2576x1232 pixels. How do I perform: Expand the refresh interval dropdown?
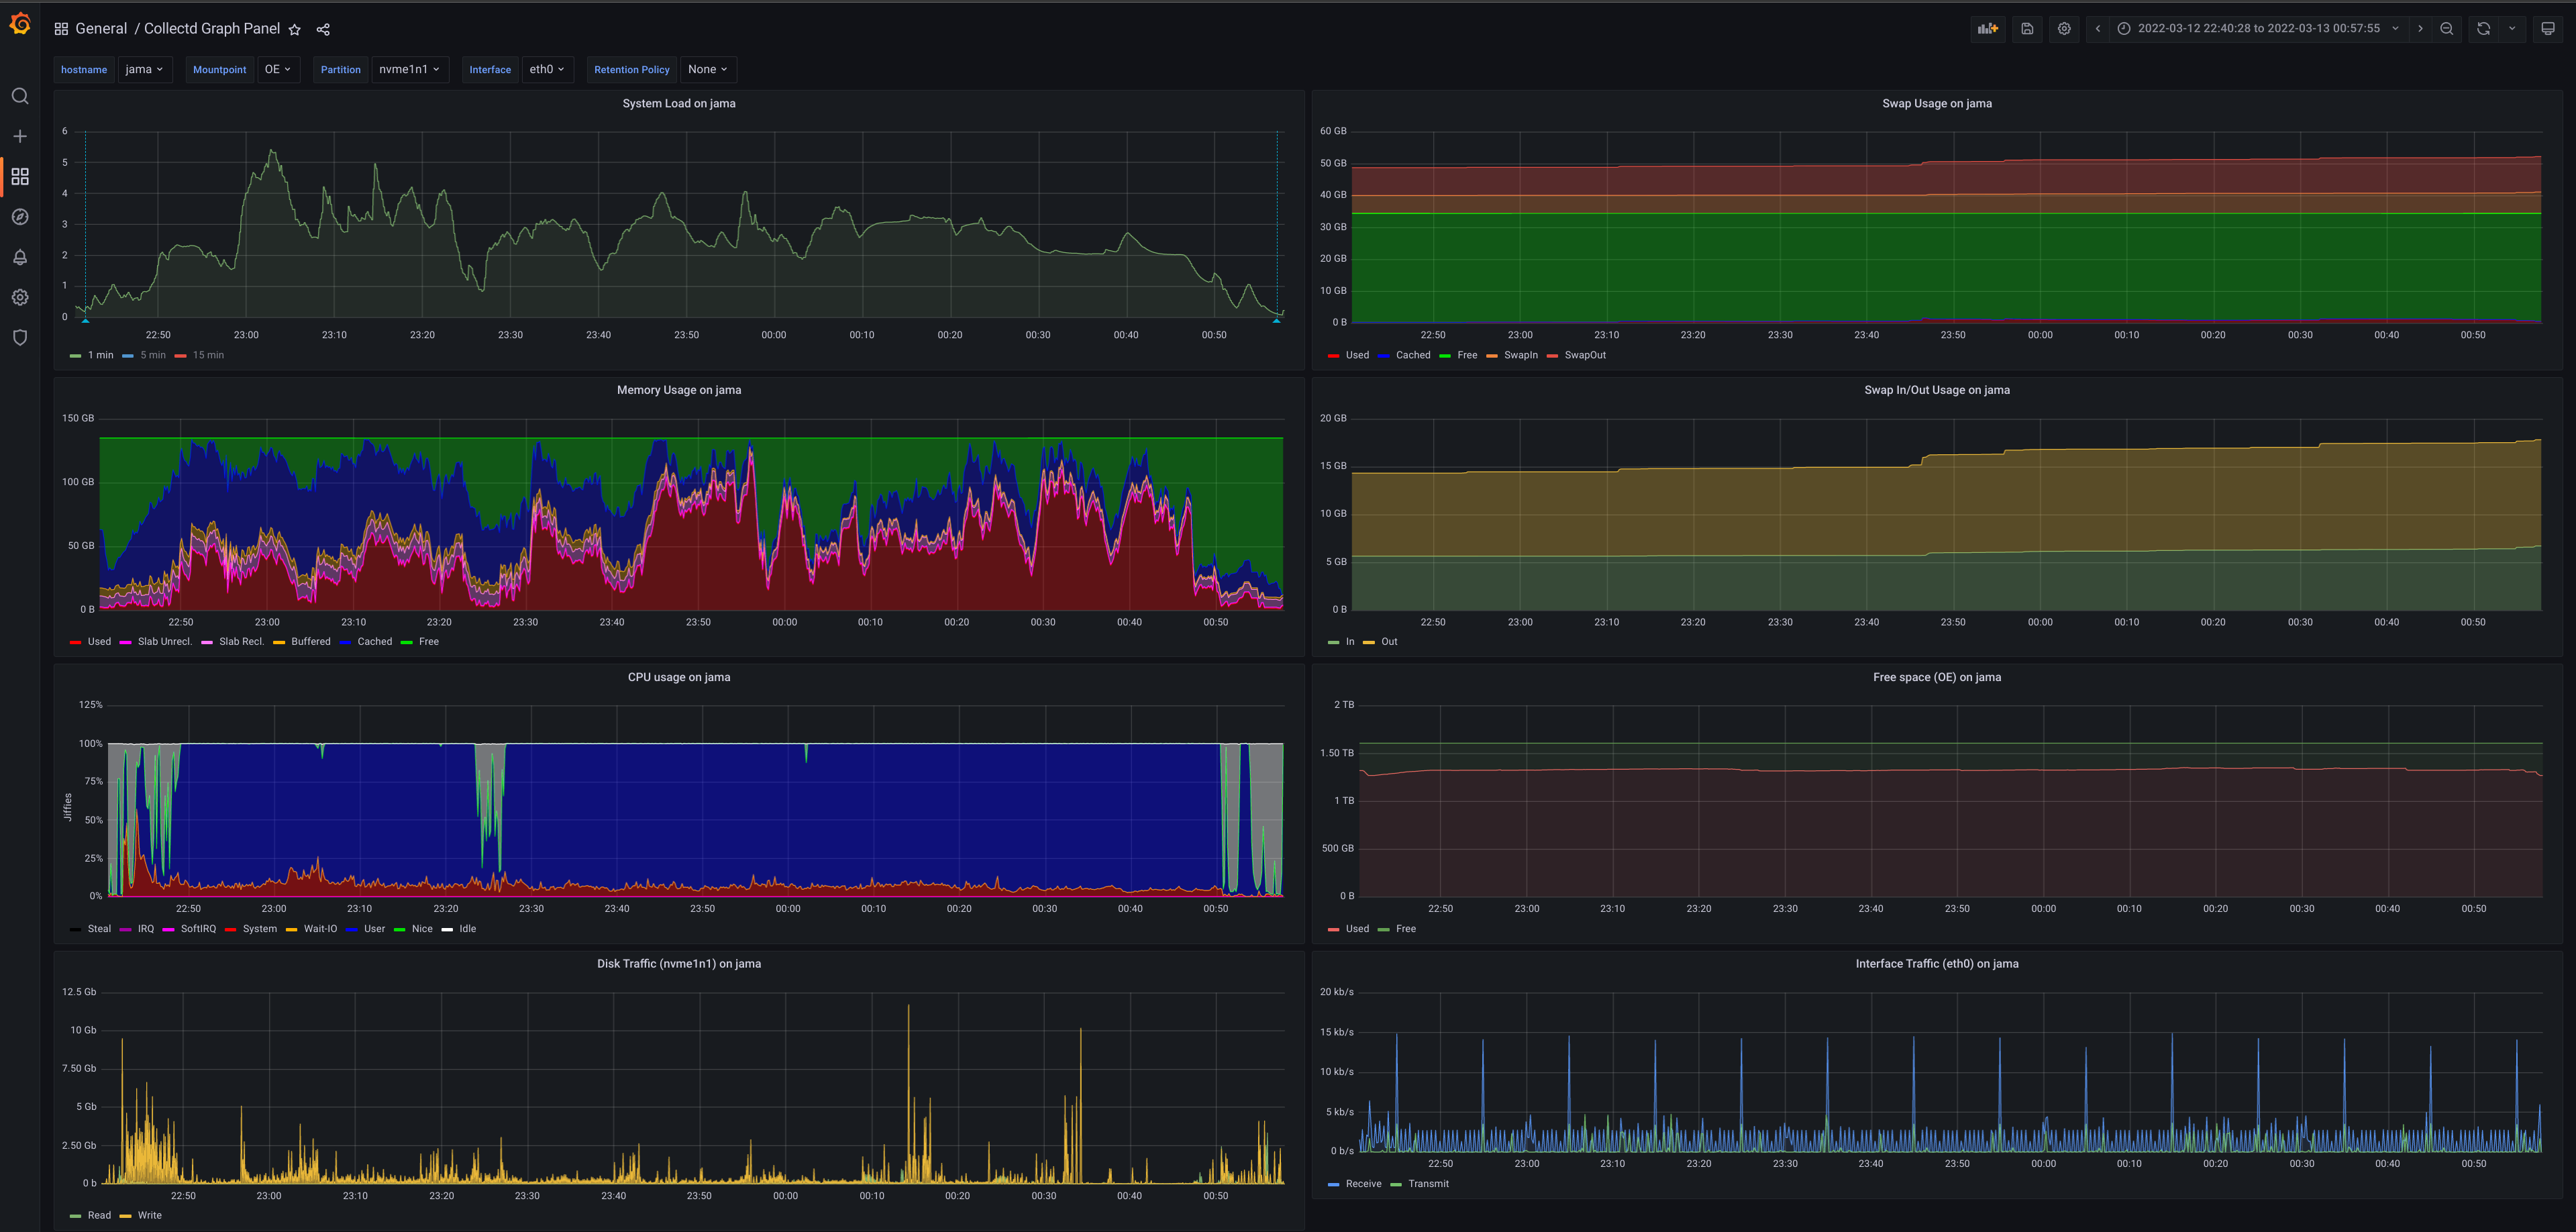click(2512, 29)
